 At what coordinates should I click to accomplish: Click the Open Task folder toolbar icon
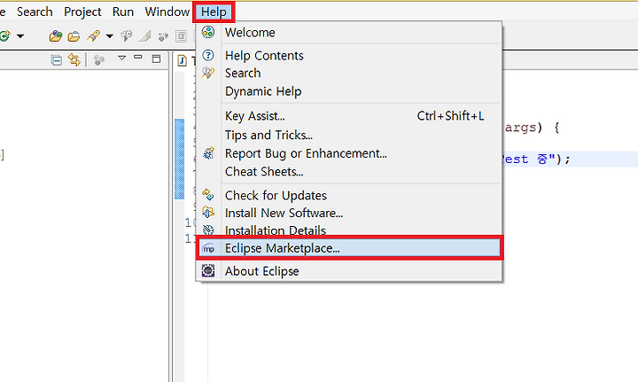point(74,36)
